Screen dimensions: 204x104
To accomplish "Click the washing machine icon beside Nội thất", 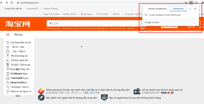I will click(8, 65).
